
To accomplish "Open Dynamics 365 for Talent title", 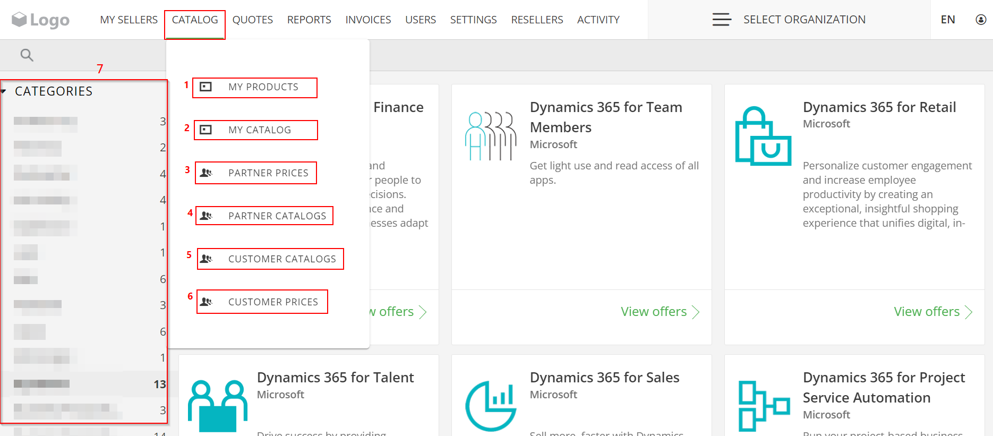I will click(336, 378).
